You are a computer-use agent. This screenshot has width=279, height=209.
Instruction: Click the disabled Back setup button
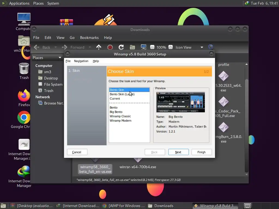[x=155, y=152]
